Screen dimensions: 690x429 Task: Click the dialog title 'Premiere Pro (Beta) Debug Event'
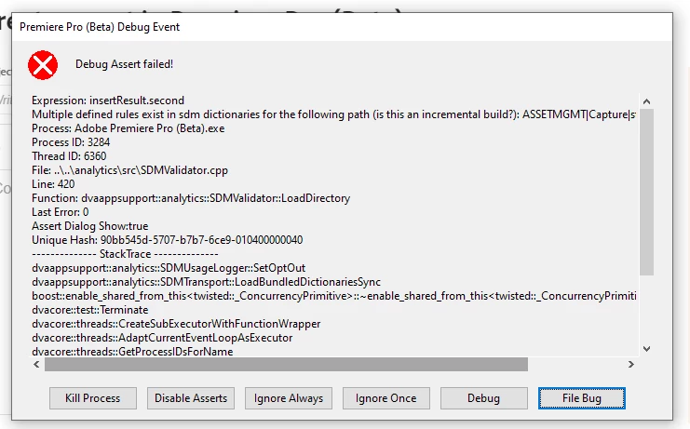pyautogui.click(x=100, y=27)
